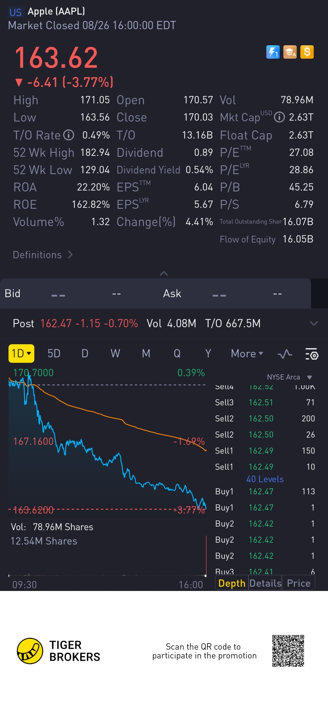
Task: Tap the 52 Wk High value 182.94
Action: (95, 152)
